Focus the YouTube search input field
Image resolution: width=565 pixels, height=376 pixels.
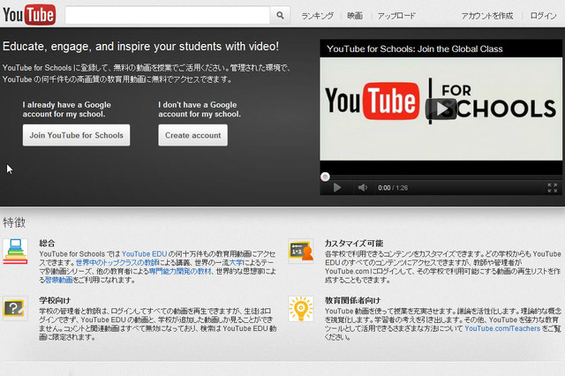point(167,15)
